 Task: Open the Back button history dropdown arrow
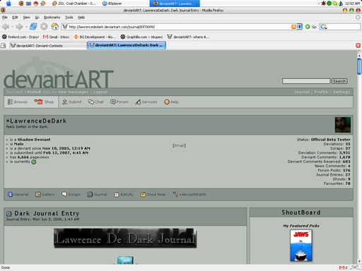click(13, 27)
